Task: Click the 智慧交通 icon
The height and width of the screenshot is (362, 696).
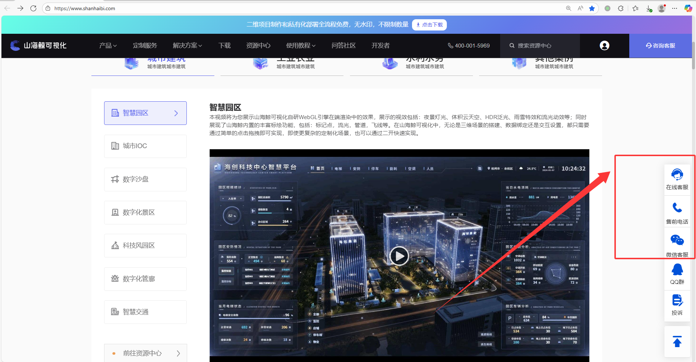Action: click(115, 312)
